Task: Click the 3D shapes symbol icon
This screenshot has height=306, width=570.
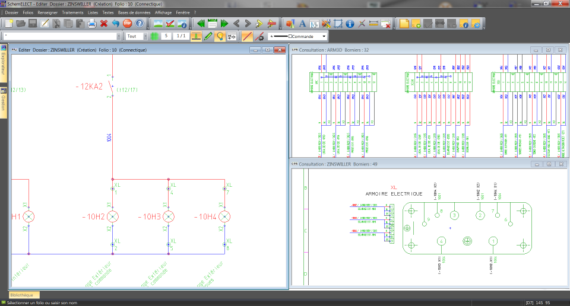Action: pos(290,24)
